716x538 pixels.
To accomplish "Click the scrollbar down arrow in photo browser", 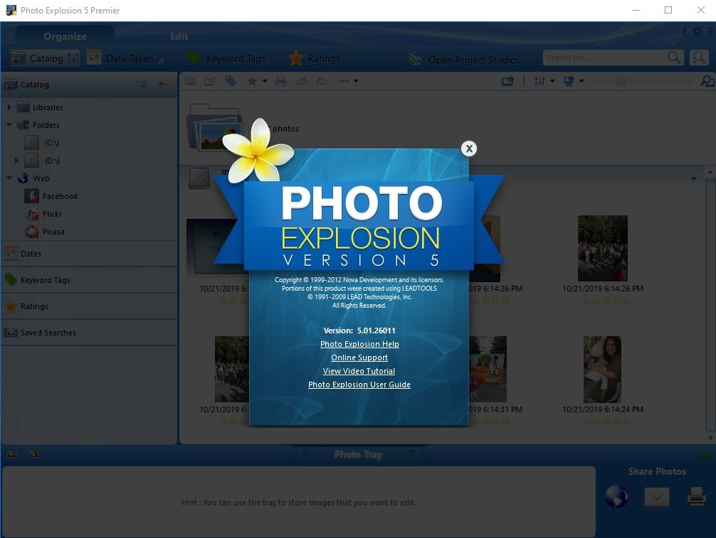I will 710,438.
